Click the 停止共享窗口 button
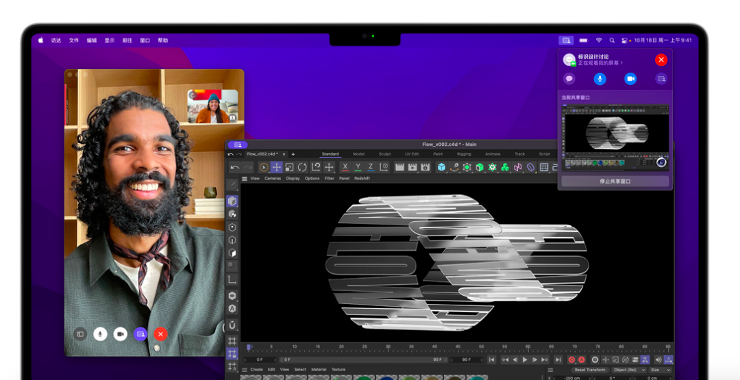This screenshot has width=740, height=380. tap(615, 181)
